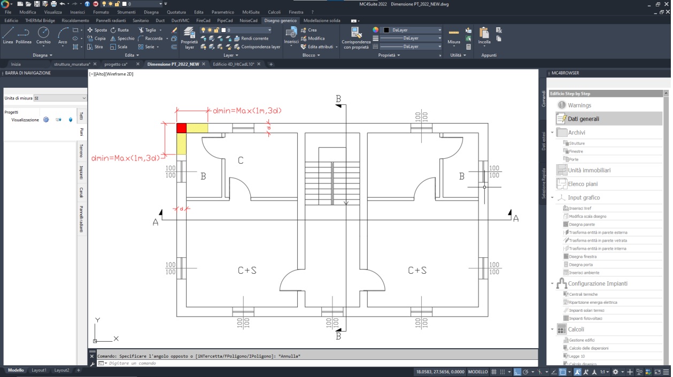Click the Crea block tool

pyautogui.click(x=309, y=30)
